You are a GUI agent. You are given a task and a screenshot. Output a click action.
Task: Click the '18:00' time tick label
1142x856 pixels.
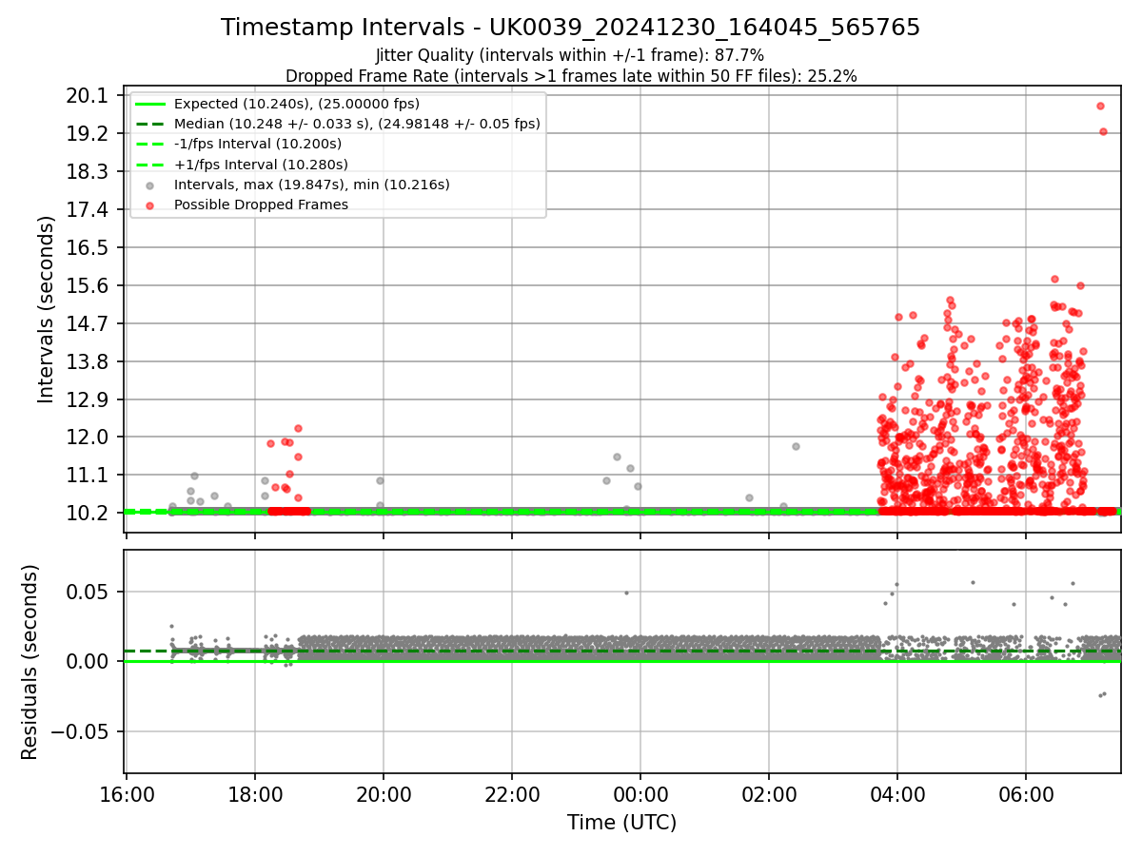(255, 793)
